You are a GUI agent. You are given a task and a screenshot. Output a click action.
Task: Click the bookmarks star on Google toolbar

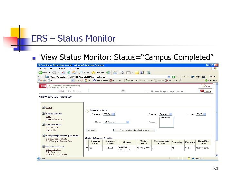(x=94, y=80)
